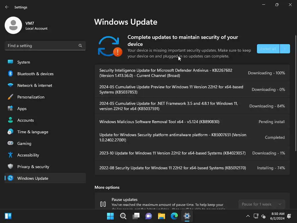Click the KB5037591 .NET Framework update row
297x223 pixels.
tap(192, 106)
